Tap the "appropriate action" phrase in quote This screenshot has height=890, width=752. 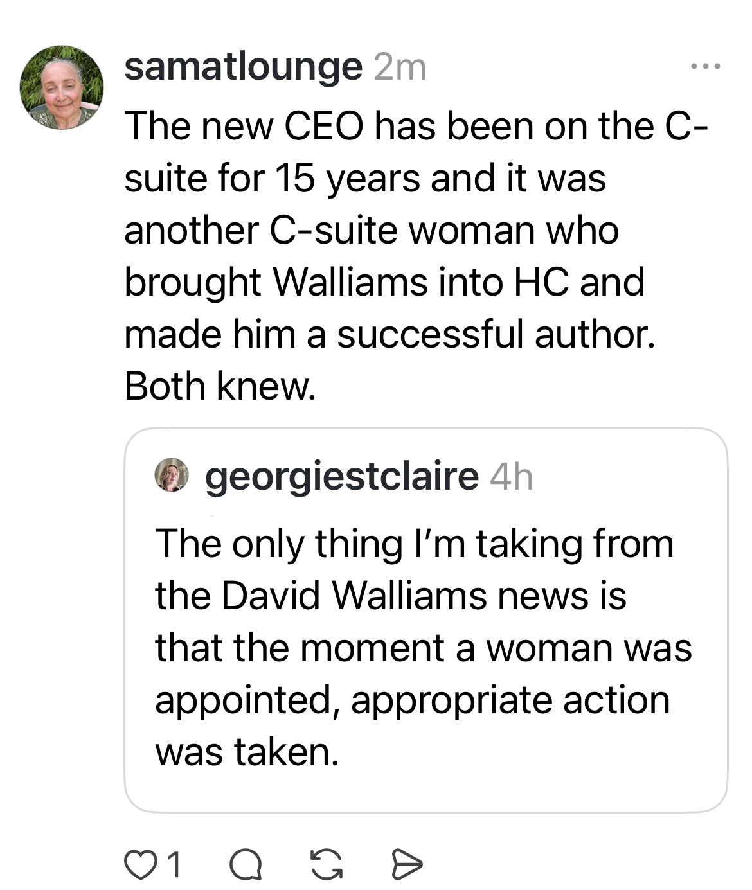510,700
